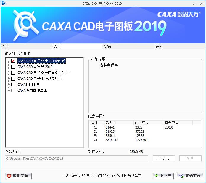Screen dimensions: 206x183
Task: Click the 总大小 column header
Action: pos(119,123)
